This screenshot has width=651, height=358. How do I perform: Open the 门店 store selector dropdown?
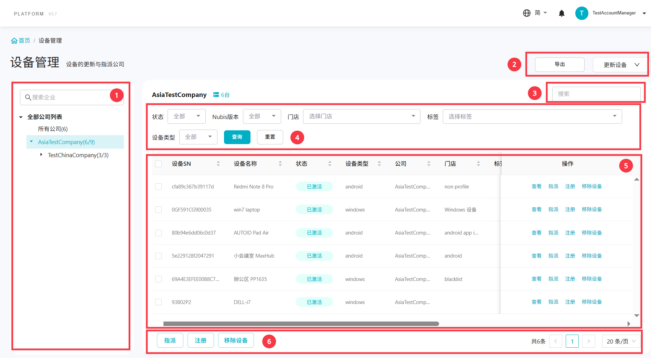pos(362,116)
